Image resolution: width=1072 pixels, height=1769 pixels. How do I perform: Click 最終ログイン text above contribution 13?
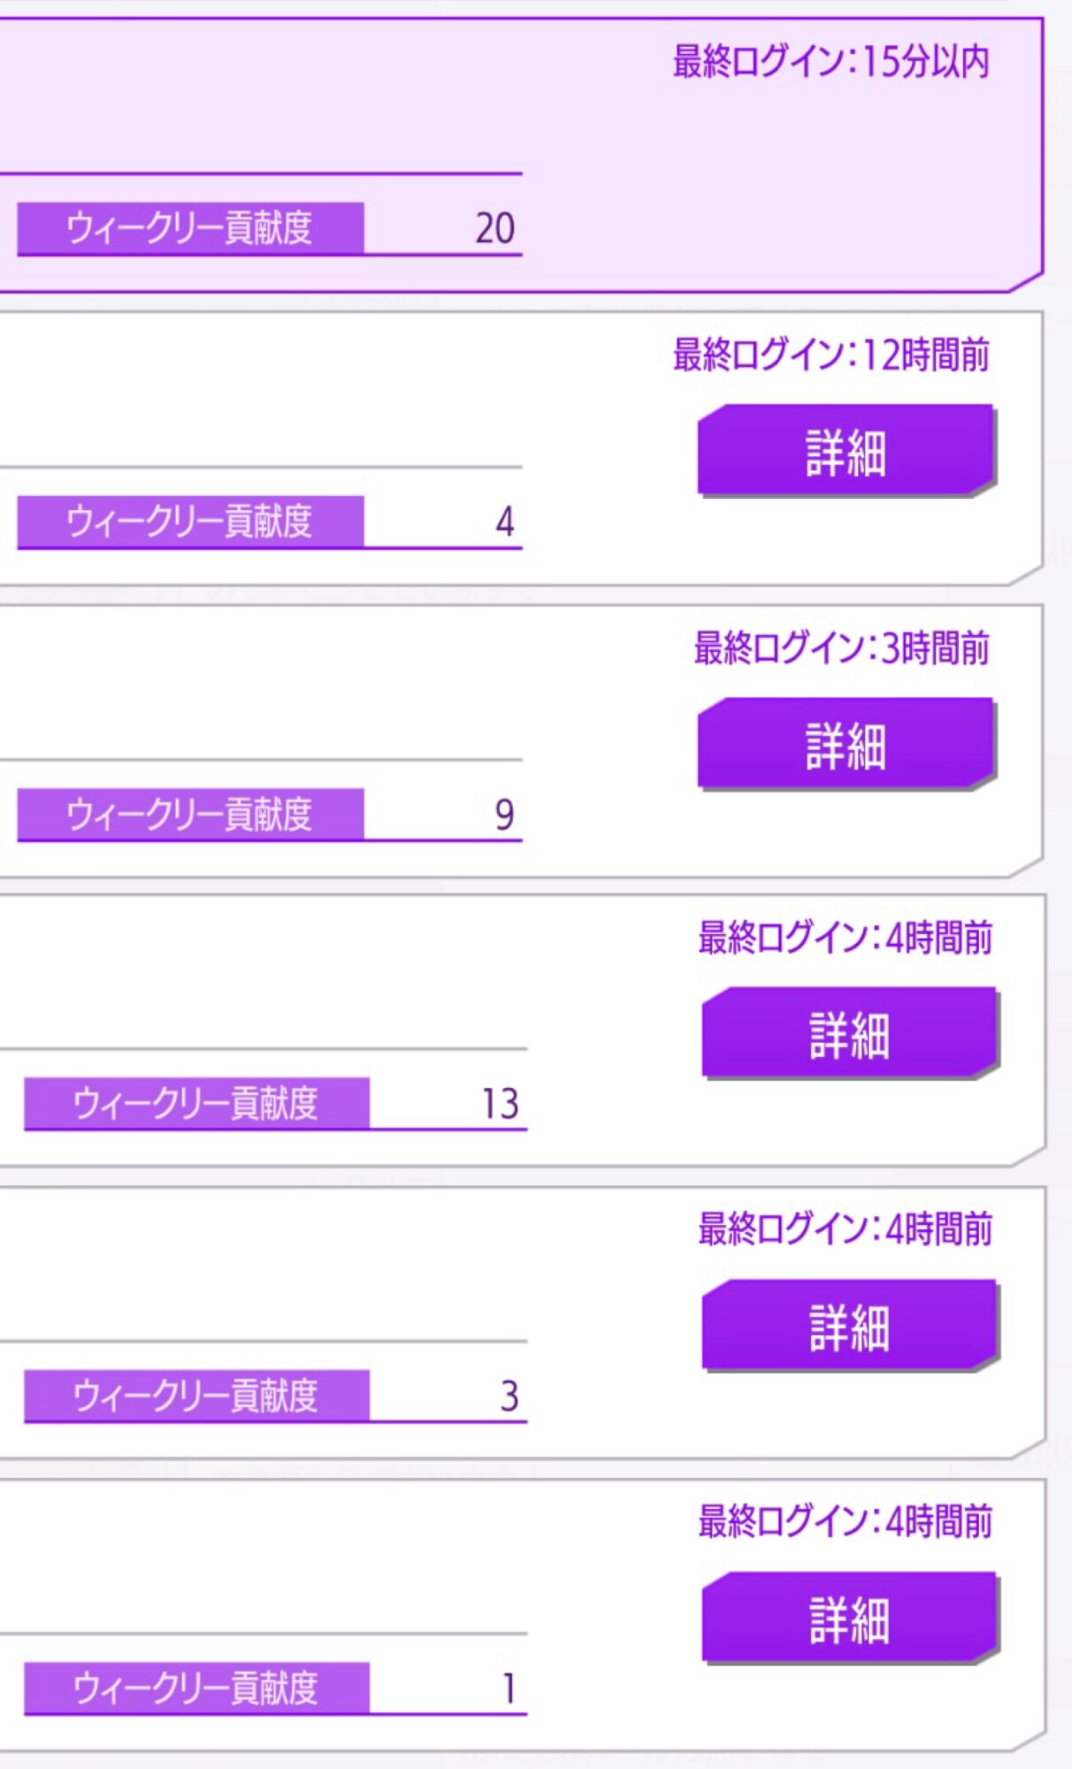tap(845, 938)
